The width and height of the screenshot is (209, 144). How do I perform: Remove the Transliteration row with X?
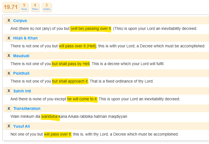9,108
